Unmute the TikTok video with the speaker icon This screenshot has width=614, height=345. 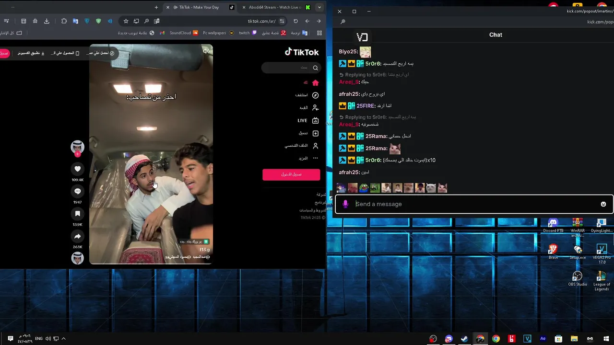tap(206, 51)
